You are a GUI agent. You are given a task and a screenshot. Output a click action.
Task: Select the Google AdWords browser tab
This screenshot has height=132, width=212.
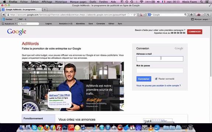(21, 10)
